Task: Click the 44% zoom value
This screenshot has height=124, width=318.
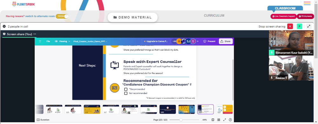Action: point(204,120)
